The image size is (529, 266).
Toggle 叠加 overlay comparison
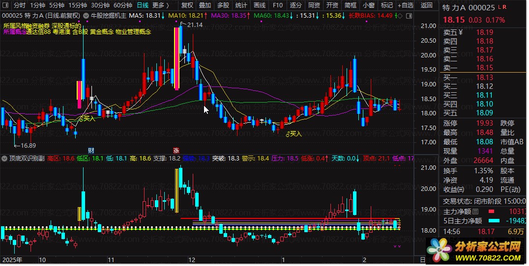(205, 6)
